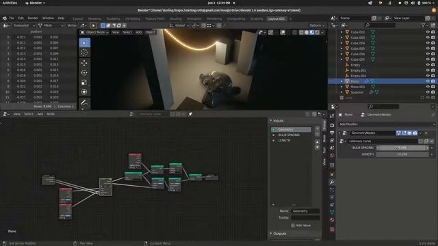Disable Plane.001 in renders with camera icon
This screenshot has width=438, height=246.
(433, 87)
